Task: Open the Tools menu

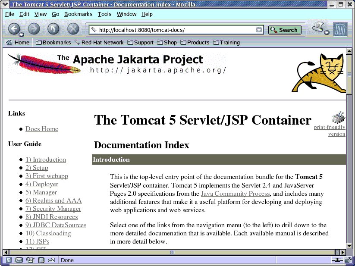Action: click(104, 14)
